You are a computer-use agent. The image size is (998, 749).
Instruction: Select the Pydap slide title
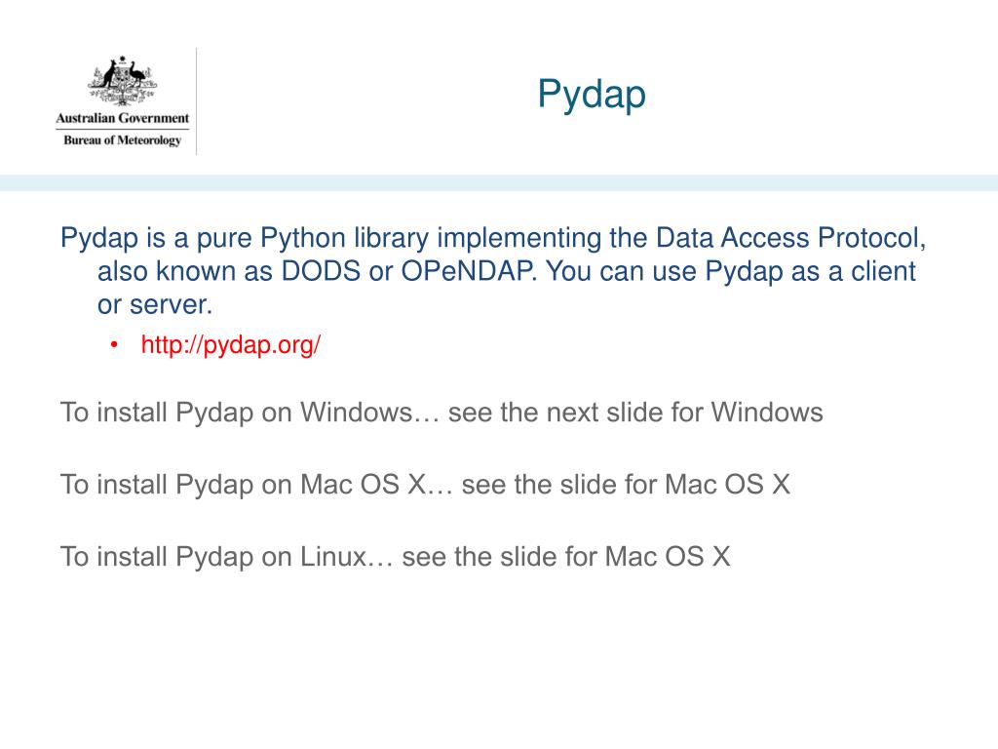coord(592,95)
